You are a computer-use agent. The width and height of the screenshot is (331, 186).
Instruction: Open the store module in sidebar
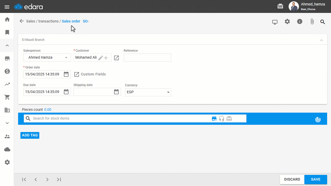click(x=7, y=58)
